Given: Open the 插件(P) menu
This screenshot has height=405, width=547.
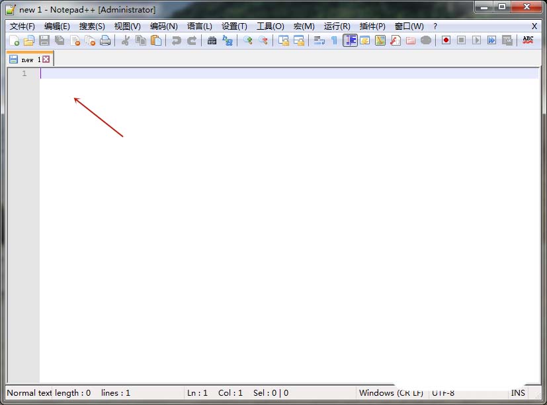Looking at the screenshot, I should point(372,26).
